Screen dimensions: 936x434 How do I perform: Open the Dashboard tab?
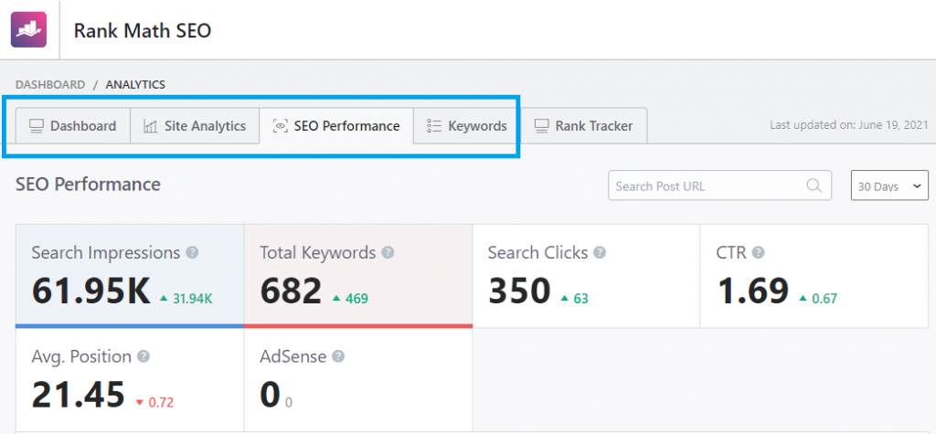click(73, 126)
